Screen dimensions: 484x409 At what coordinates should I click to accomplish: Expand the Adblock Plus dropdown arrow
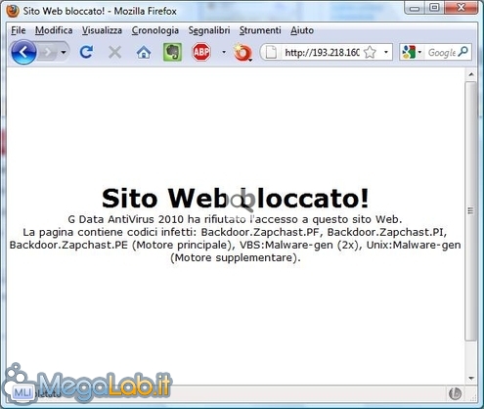point(224,52)
